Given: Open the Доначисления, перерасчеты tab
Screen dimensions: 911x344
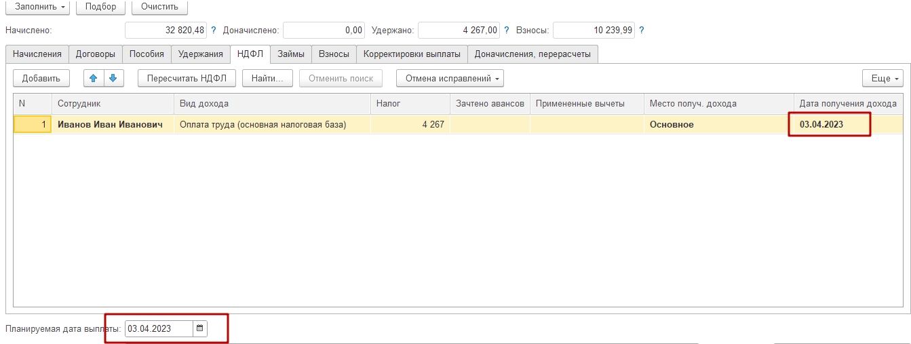Looking at the screenshot, I should tap(532, 54).
